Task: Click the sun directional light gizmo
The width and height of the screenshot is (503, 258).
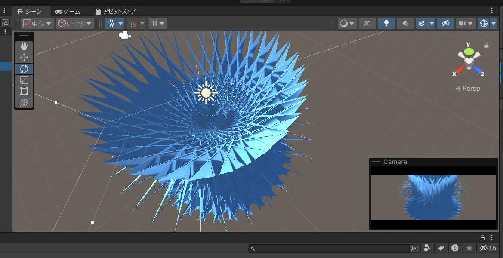Action: [x=206, y=92]
